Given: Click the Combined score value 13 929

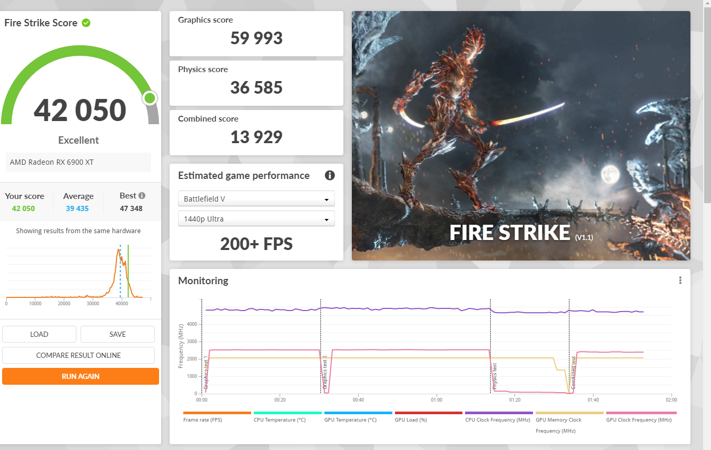Looking at the screenshot, I should [x=256, y=137].
